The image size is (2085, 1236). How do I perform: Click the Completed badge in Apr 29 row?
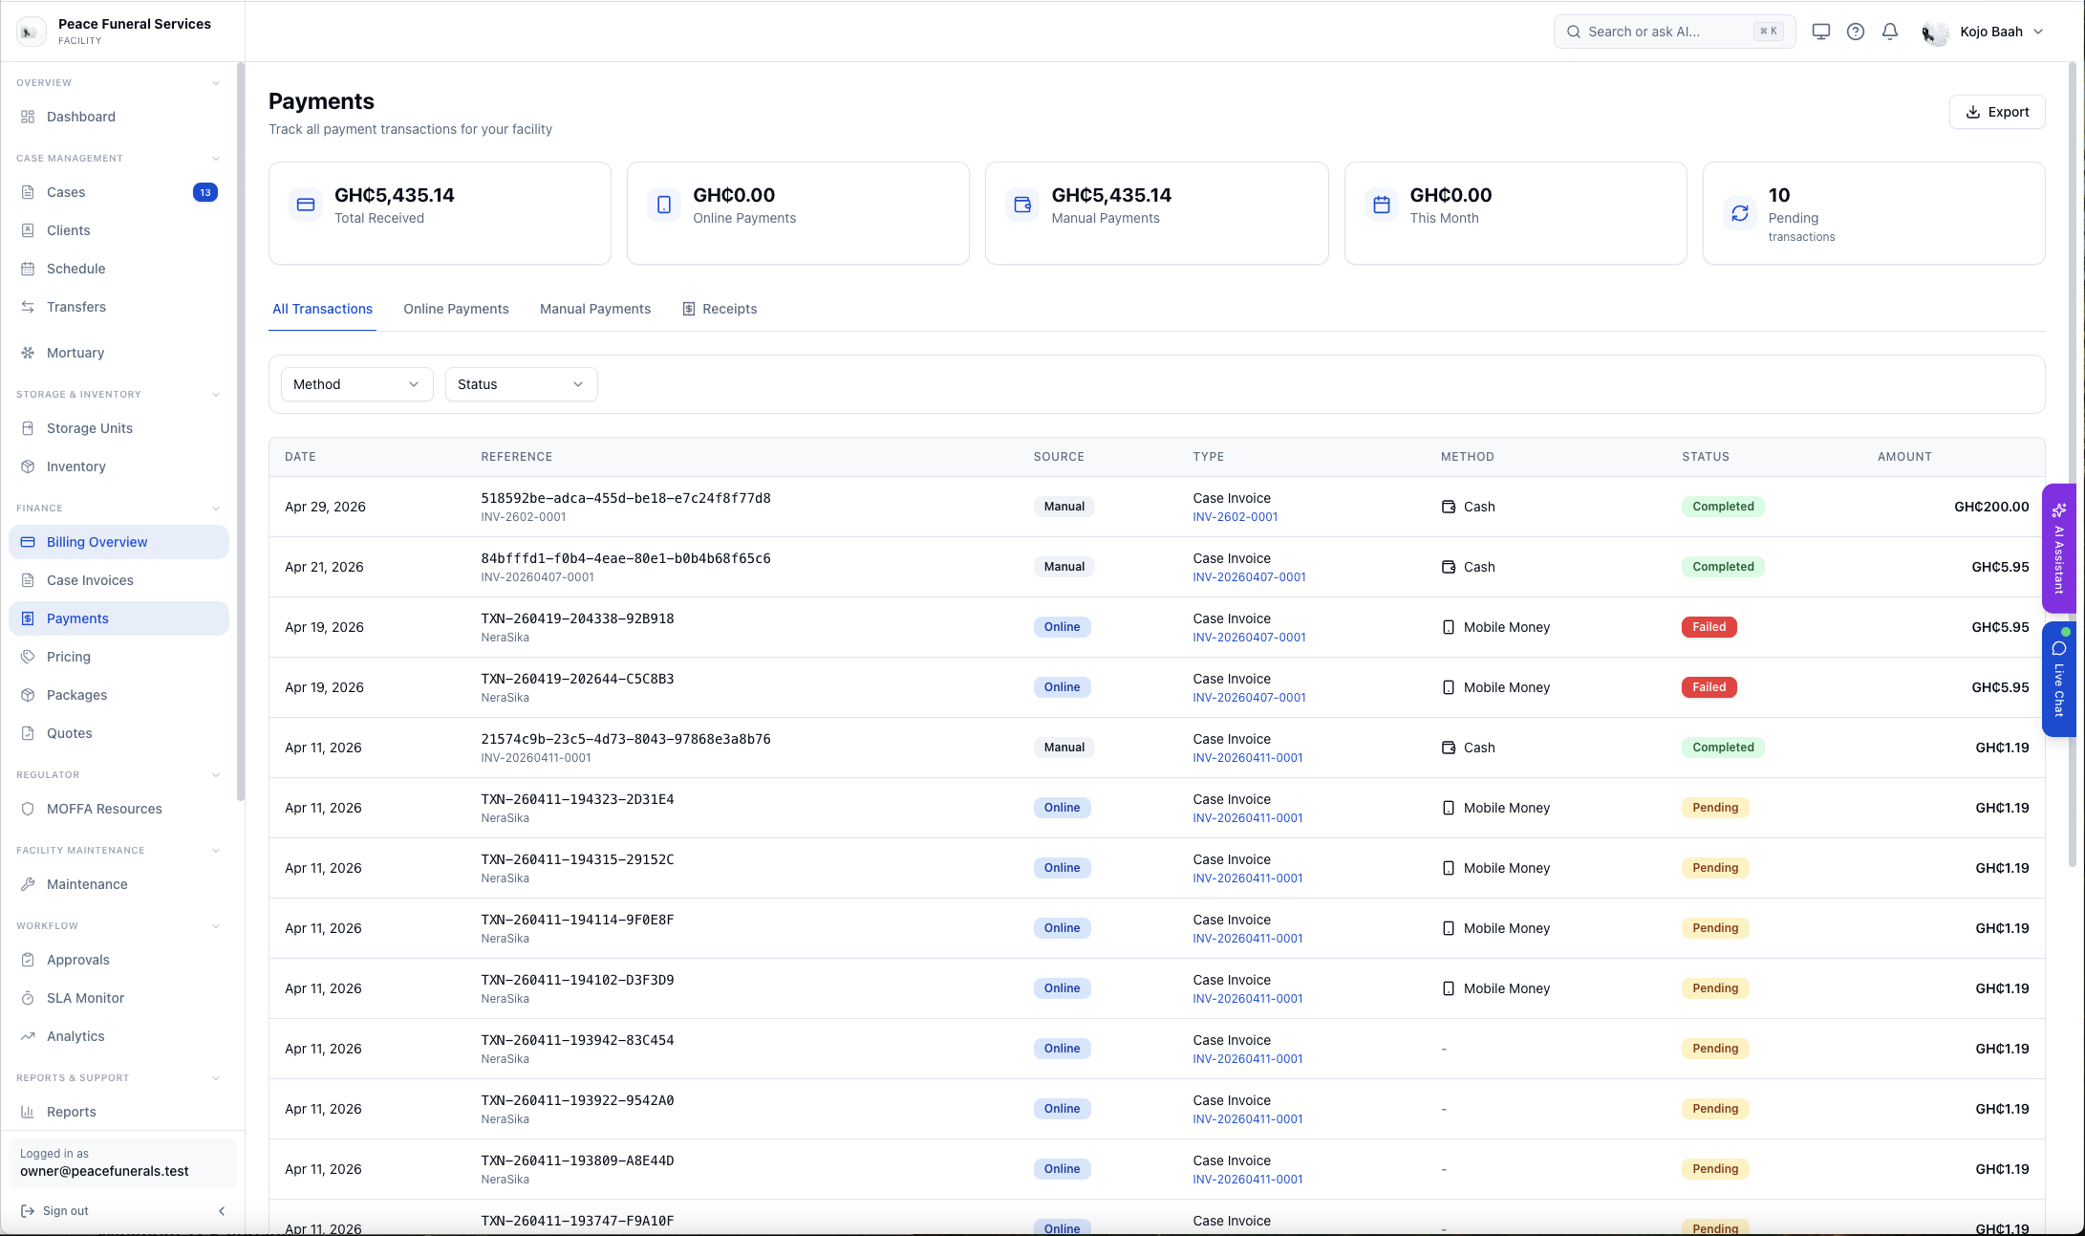[1723, 507]
